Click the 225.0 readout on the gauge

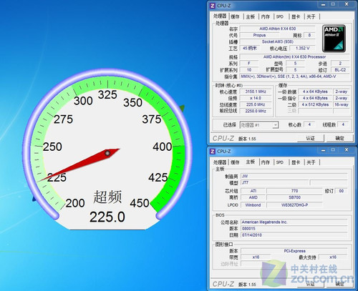click(x=107, y=217)
